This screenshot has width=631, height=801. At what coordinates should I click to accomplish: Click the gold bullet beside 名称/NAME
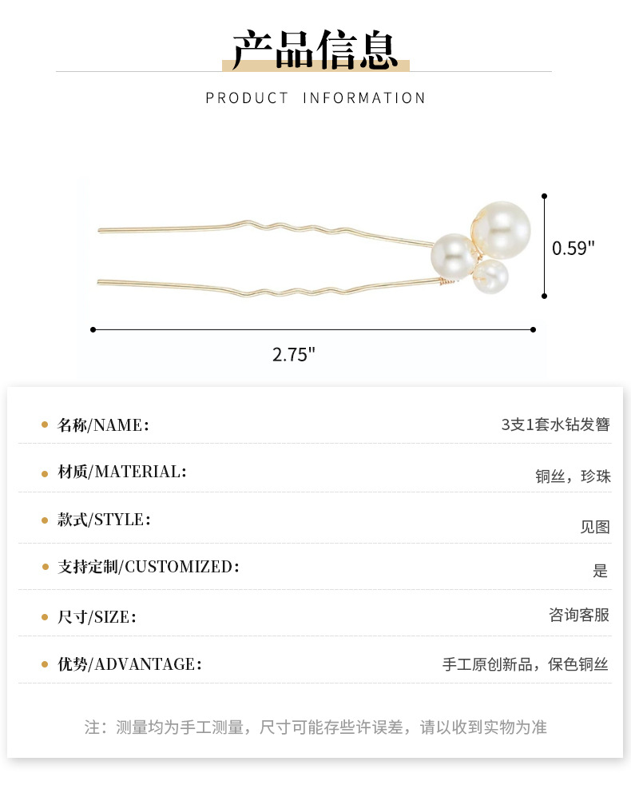tap(45, 424)
